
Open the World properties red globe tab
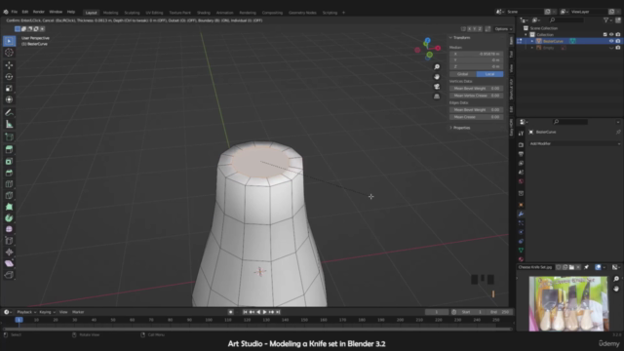[x=521, y=181]
